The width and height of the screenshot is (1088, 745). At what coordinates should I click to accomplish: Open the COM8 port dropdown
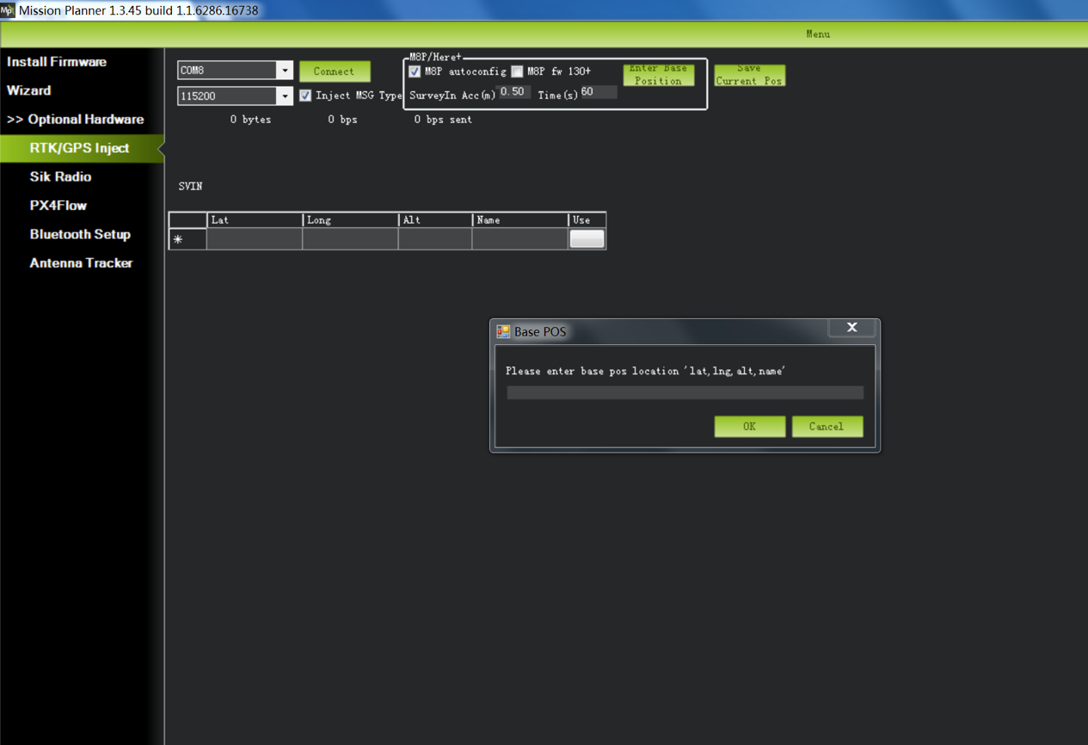[285, 71]
